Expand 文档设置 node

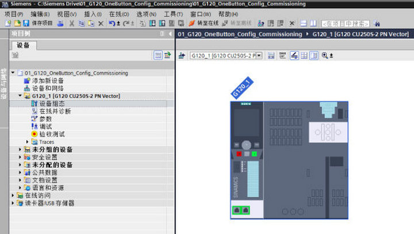(x=20, y=180)
